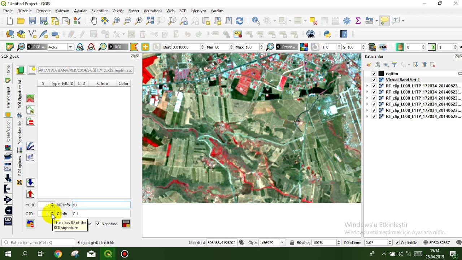Viewport: 462px width, 260px height.
Task: Expand the last RT_clip layer tree node
Action: pos(367,117)
